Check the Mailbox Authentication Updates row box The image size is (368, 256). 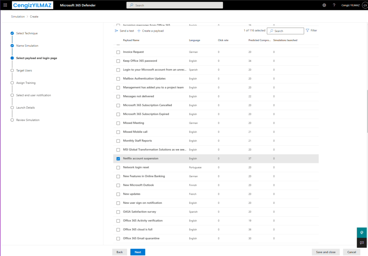pyautogui.click(x=118, y=79)
